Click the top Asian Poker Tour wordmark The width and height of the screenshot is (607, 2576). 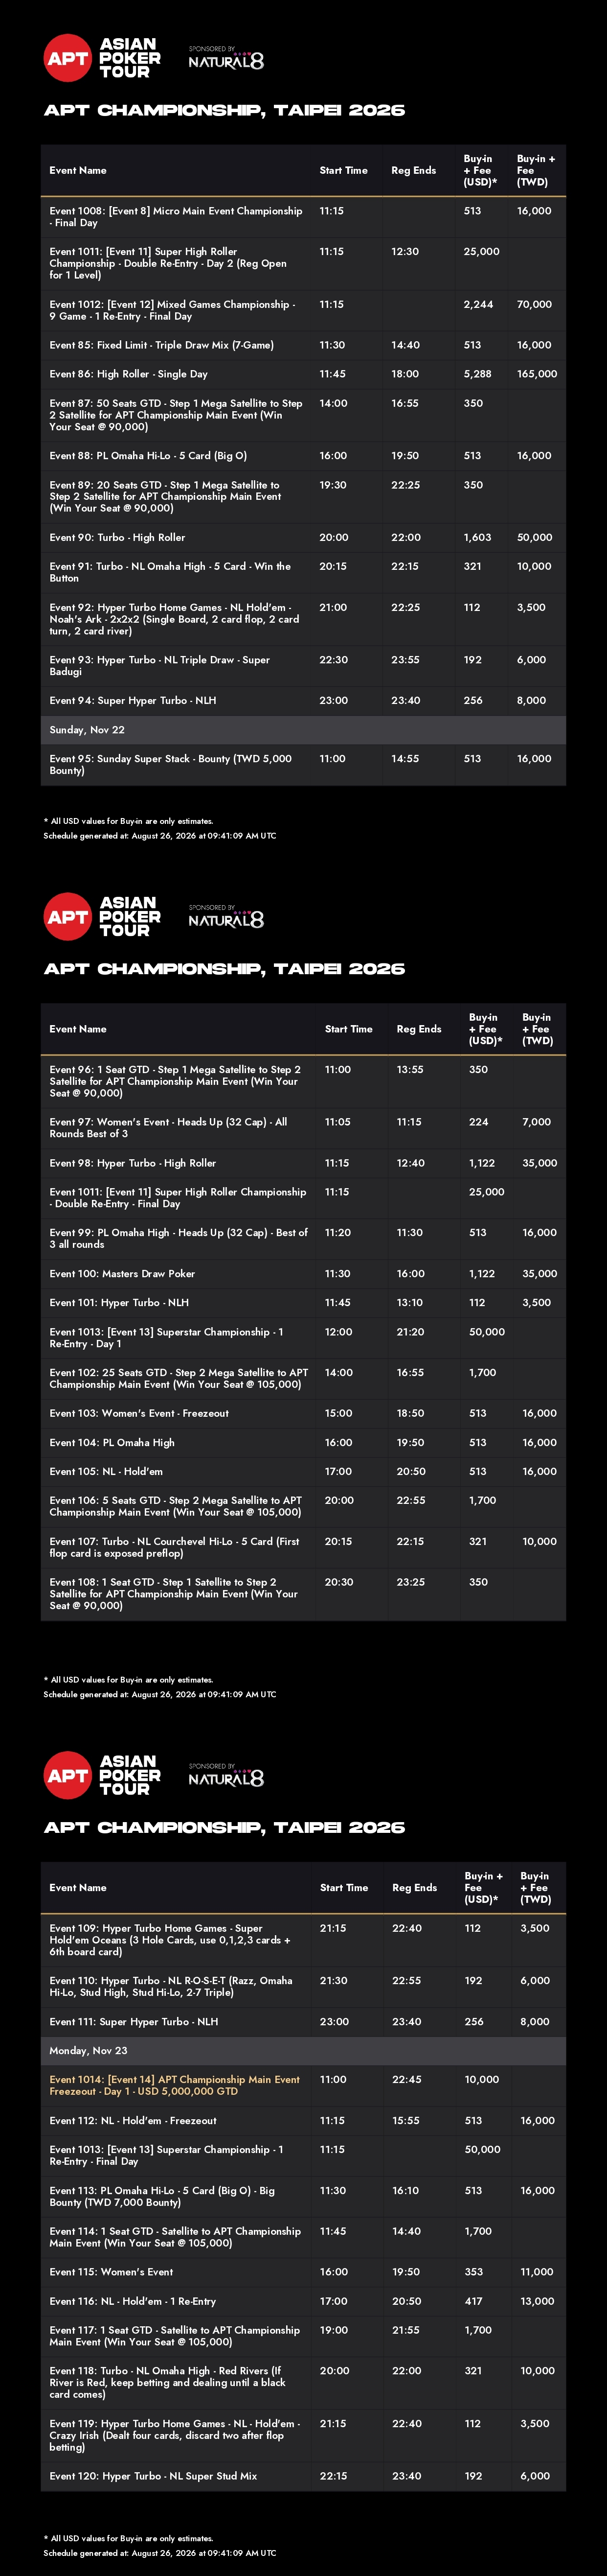point(130,58)
